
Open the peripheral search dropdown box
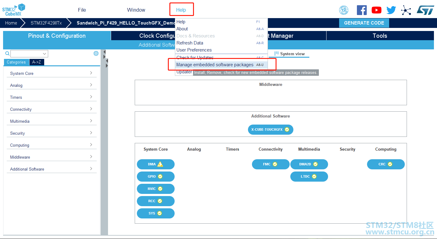(29, 54)
